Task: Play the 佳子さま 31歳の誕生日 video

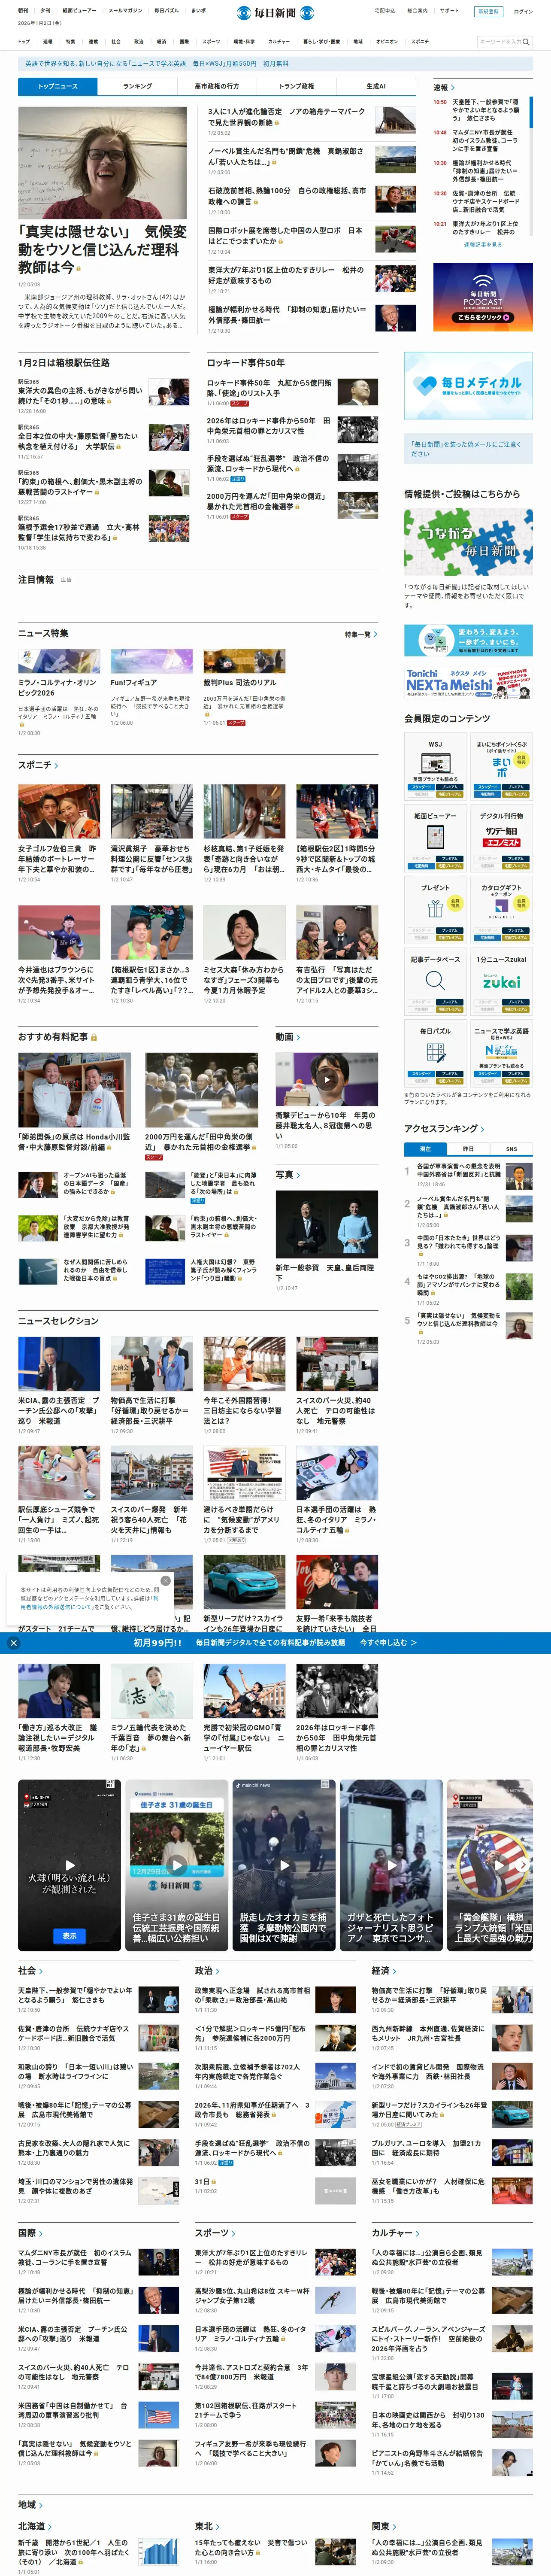Action: 176,1864
